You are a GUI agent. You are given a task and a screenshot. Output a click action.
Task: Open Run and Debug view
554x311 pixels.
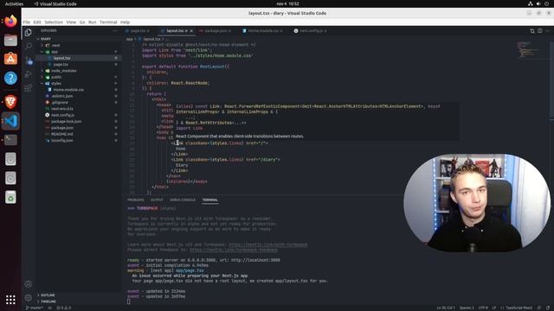29,74
